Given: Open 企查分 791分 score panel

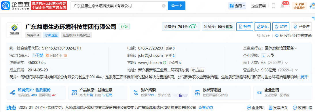Looking at the screenshot, I should [181, 26].
